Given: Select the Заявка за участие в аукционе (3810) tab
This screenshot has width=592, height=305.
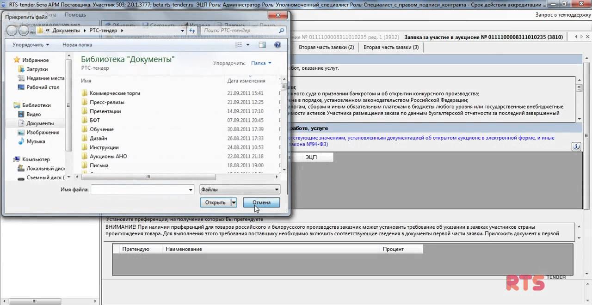Looking at the screenshot, I should [x=484, y=37].
